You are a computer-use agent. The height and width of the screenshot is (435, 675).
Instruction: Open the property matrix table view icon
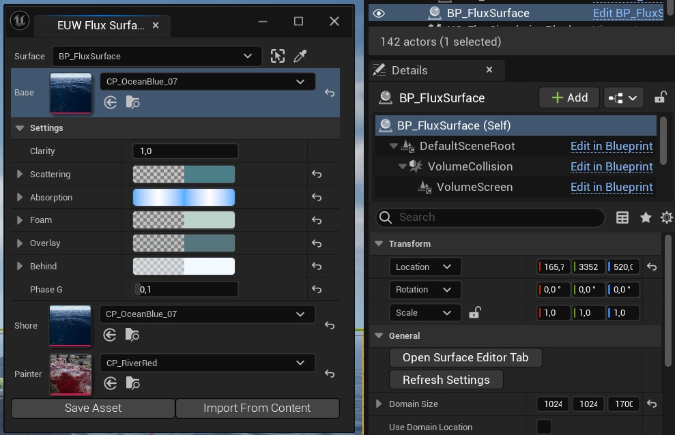click(622, 217)
